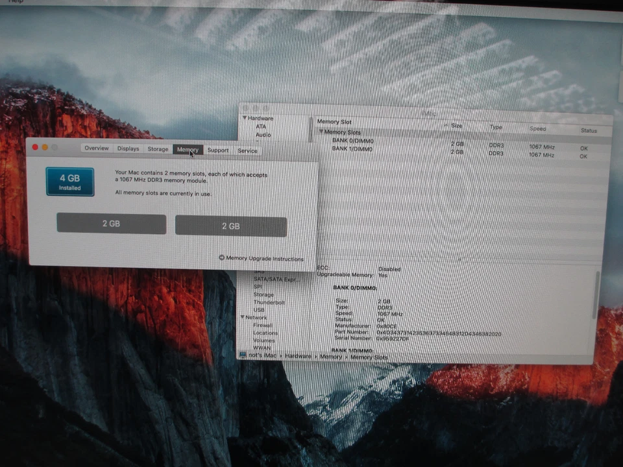
Task: Minimize the About This Mac window
Action: point(45,148)
